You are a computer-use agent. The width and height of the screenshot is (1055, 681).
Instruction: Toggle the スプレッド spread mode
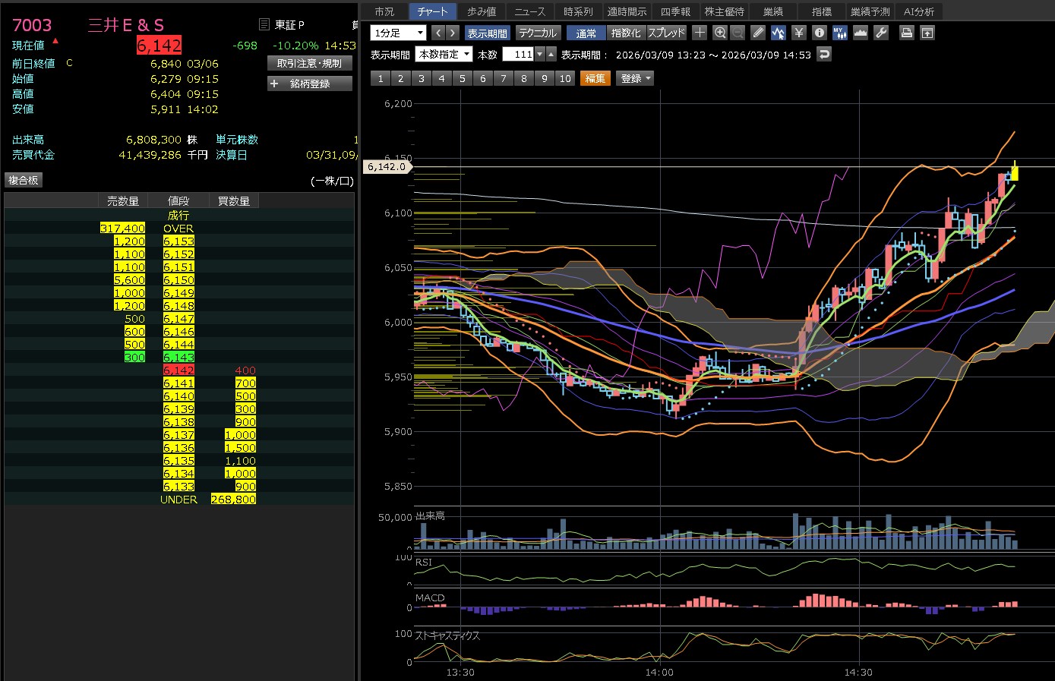click(x=666, y=33)
